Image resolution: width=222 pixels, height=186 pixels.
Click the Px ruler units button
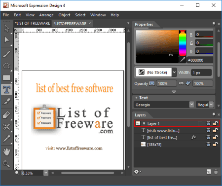pyautogui.click(x=16, y=30)
